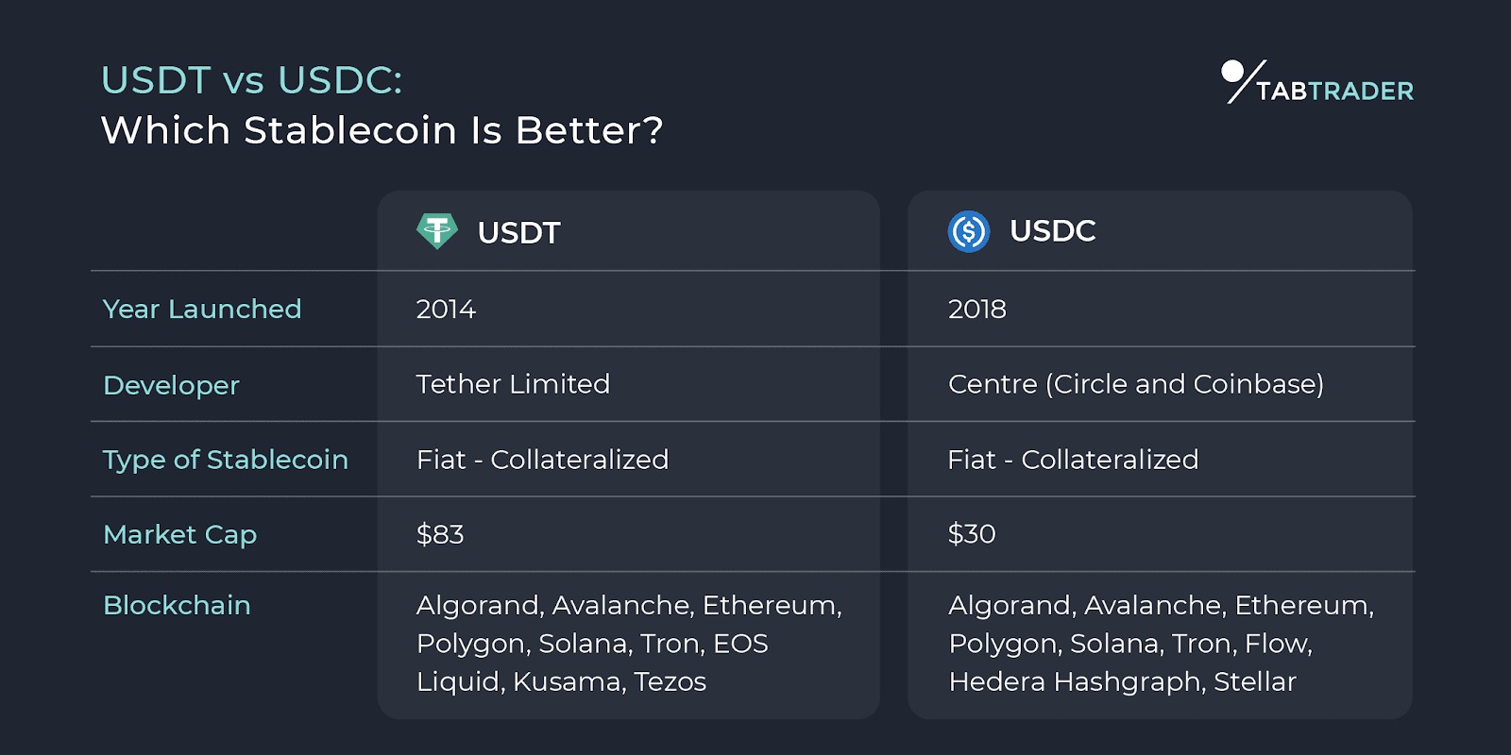The width and height of the screenshot is (1511, 755).
Task: Select the Blockchain row label
Action: pos(177,605)
